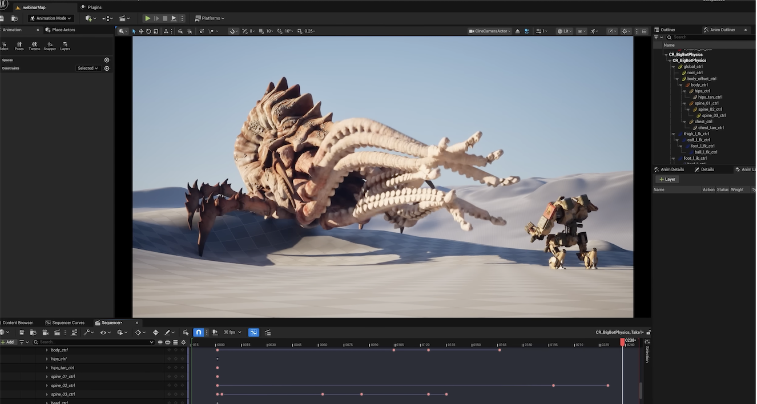757x404 pixels.
Task: Click the Add track button in Sequencer
Action: (7, 342)
